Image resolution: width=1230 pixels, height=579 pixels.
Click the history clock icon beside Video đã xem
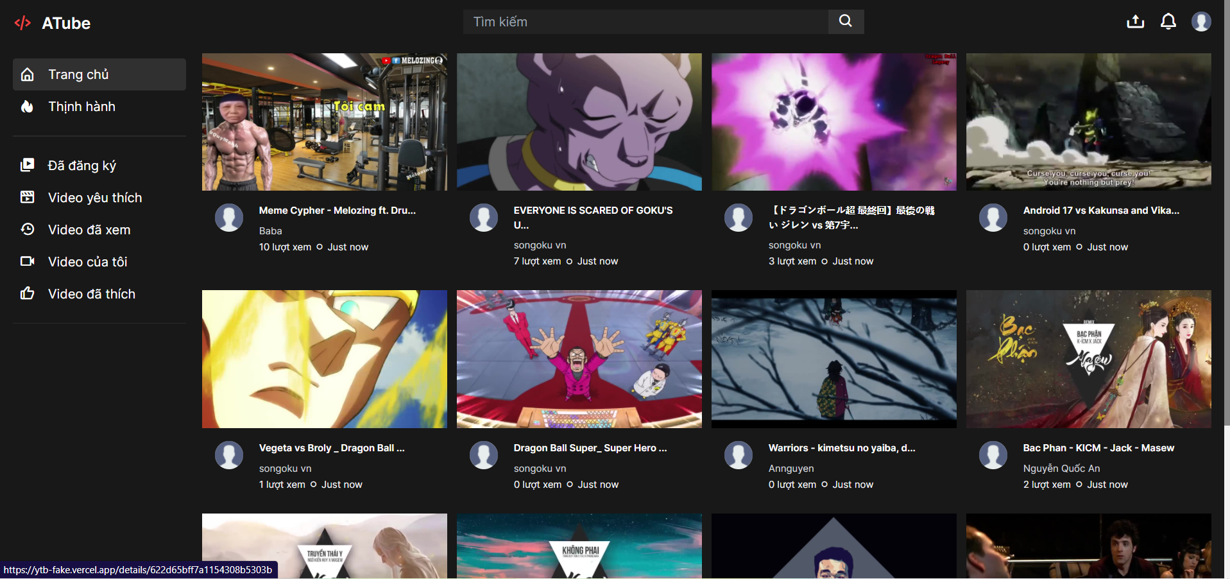point(27,229)
